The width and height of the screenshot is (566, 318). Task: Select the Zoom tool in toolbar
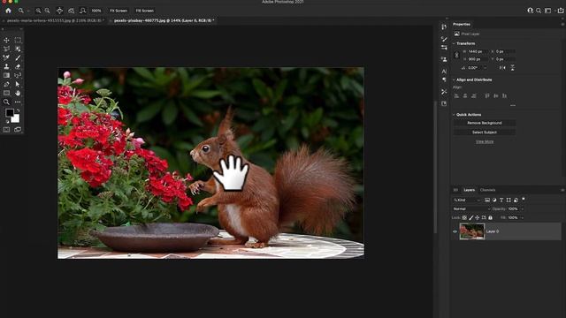(x=6, y=102)
